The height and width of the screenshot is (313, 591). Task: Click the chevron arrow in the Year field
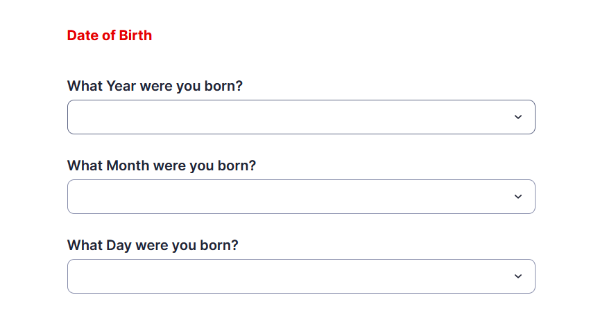(518, 117)
